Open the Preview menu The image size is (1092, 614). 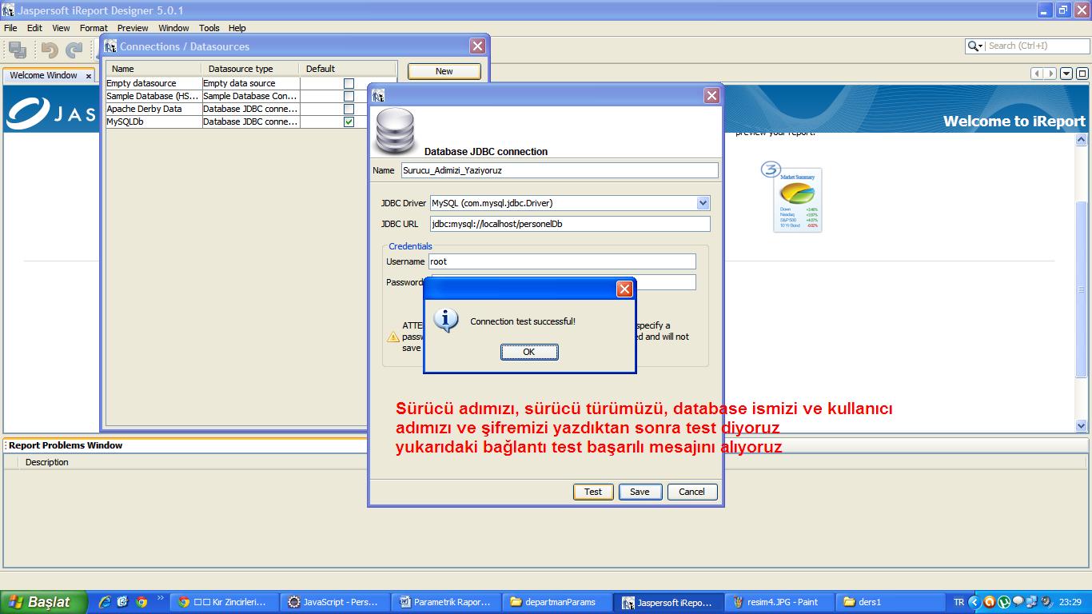pyautogui.click(x=133, y=28)
